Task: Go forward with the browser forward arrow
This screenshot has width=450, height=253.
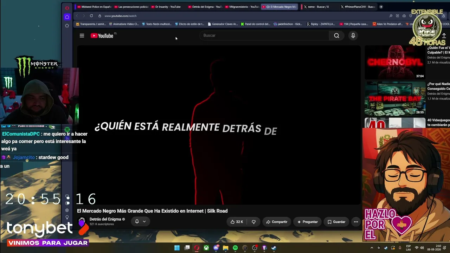Action: pyautogui.click(x=84, y=16)
